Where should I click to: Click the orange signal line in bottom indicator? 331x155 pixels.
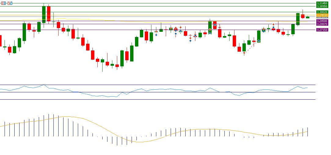point(67,116)
